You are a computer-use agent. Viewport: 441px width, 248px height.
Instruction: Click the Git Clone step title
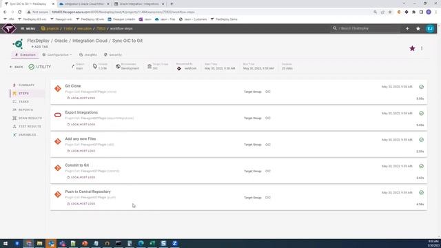pos(73,86)
